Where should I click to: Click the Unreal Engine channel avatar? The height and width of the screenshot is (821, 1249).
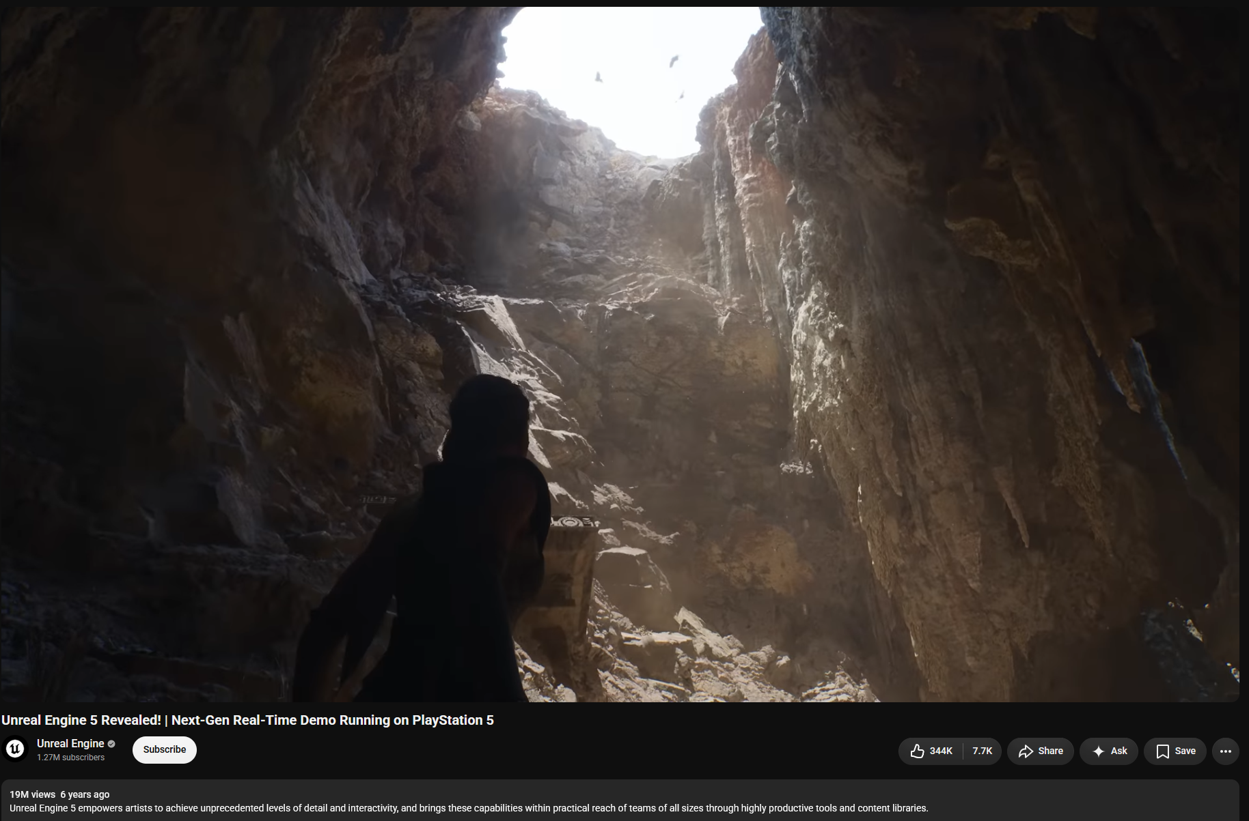[15, 749]
